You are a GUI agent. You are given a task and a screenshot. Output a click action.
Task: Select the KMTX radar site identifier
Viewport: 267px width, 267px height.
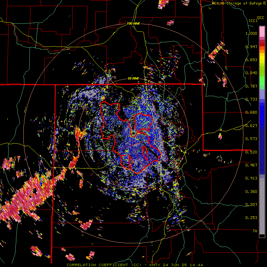(155, 265)
